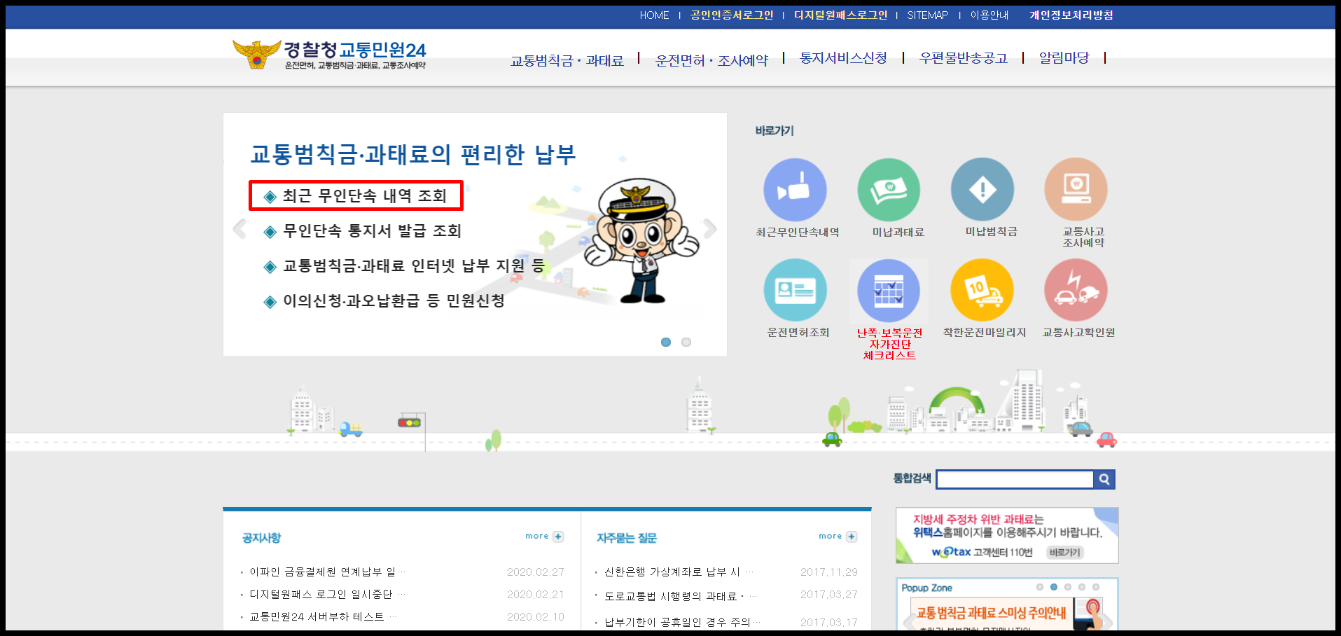Open 최근무인단속내역 circular icon
Image resolution: width=1341 pixels, height=636 pixels.
click(795, 189)
